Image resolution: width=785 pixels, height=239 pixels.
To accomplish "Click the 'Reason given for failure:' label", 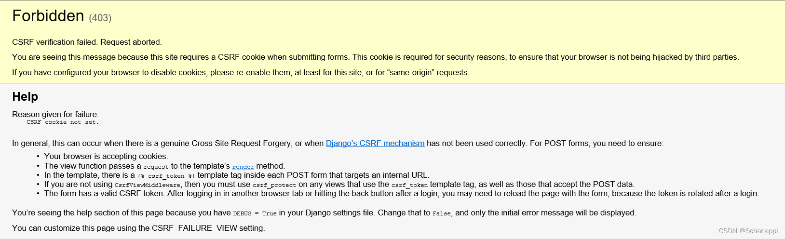I will [x=55, y=114].
